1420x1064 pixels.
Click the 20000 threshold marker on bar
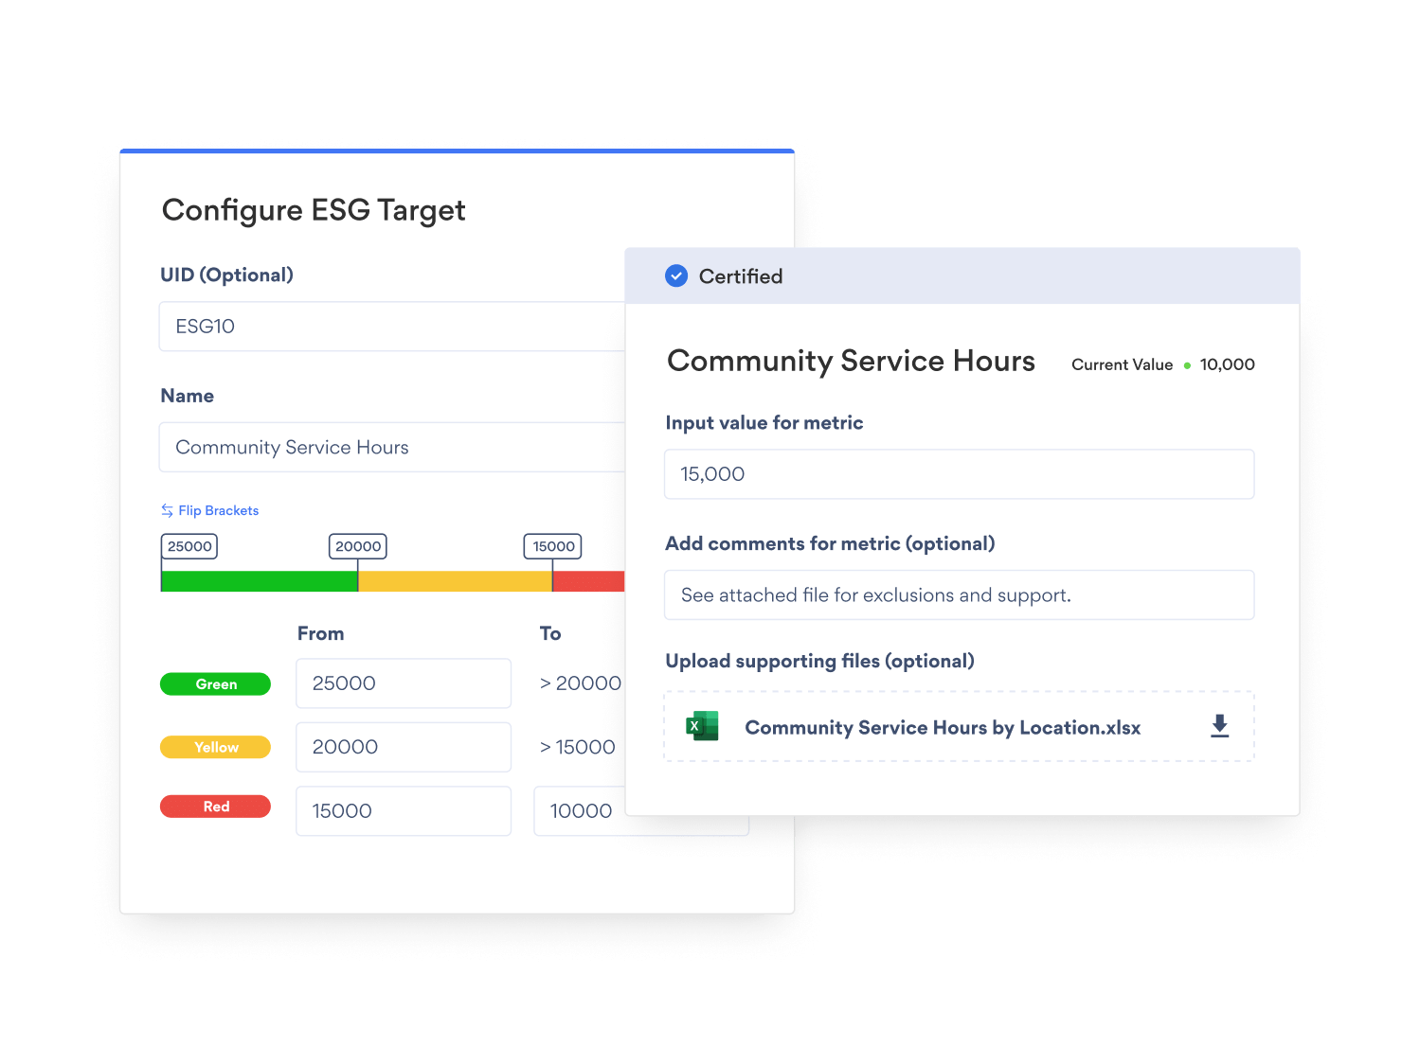click(358, 547)
